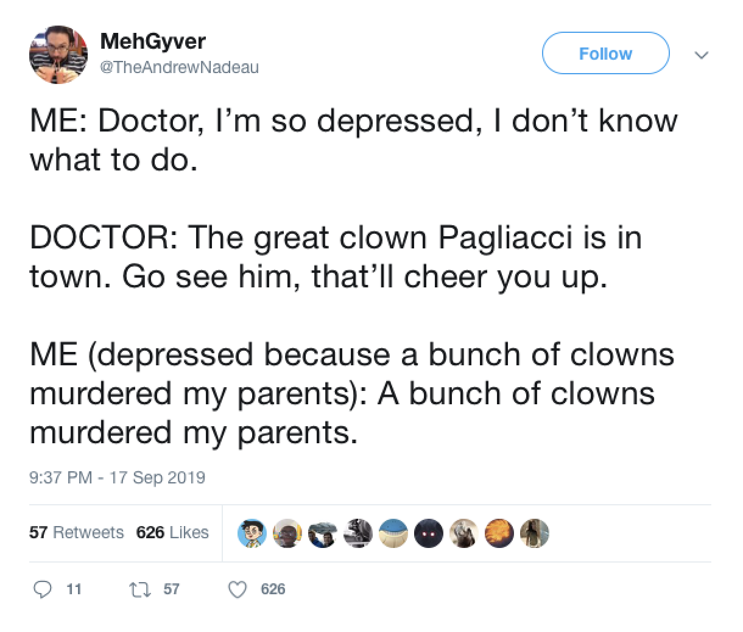Toggle retweet status on the tweet
This screenshot has height=632, width=743.
[x=140, y=589]
